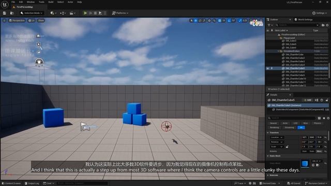Open the Outliner settings gear
This screenshot has height=186, width=331.
tap(327, 25)
